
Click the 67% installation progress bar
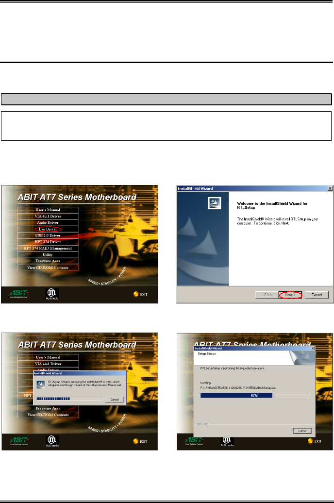tap(254, 396)
